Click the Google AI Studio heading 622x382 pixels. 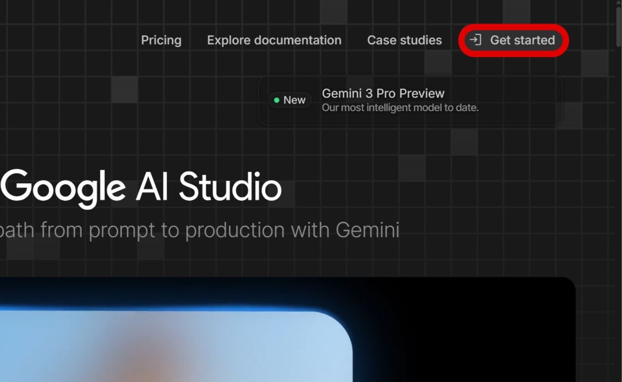coord(142,187)
